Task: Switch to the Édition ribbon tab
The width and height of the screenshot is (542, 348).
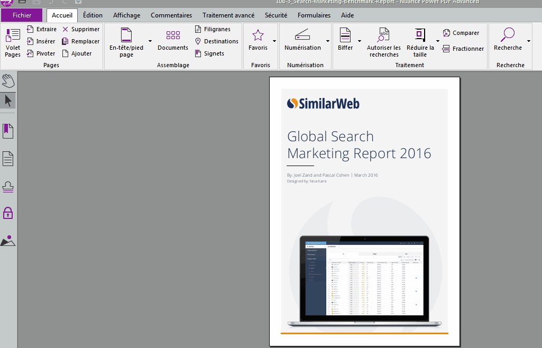Action: pyautogui.click(x=93, y=15)
